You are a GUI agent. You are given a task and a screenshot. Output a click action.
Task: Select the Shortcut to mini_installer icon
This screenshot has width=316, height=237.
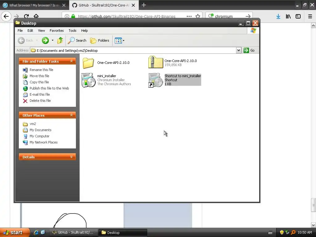[156, 80]
